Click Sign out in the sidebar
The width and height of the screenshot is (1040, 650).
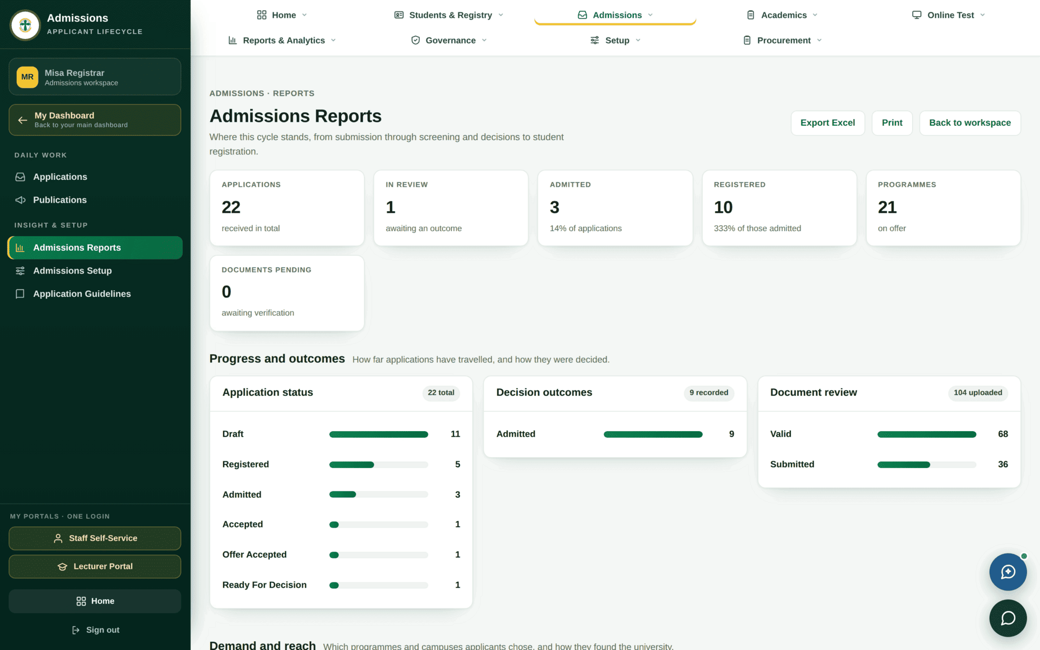[95, 630]
